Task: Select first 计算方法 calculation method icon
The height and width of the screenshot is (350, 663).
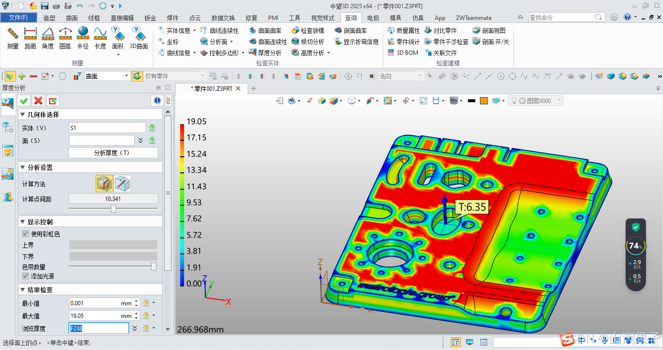Action: coord(104,183)
